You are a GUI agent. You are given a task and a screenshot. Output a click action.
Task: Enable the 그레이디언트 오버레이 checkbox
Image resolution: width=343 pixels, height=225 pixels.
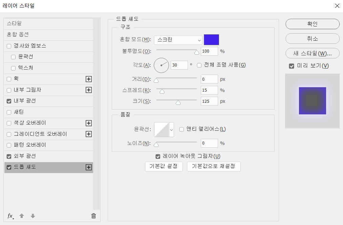coord(9,134)
